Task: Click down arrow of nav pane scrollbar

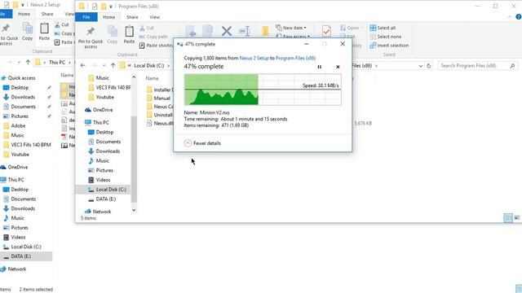Action: point(134,210)
